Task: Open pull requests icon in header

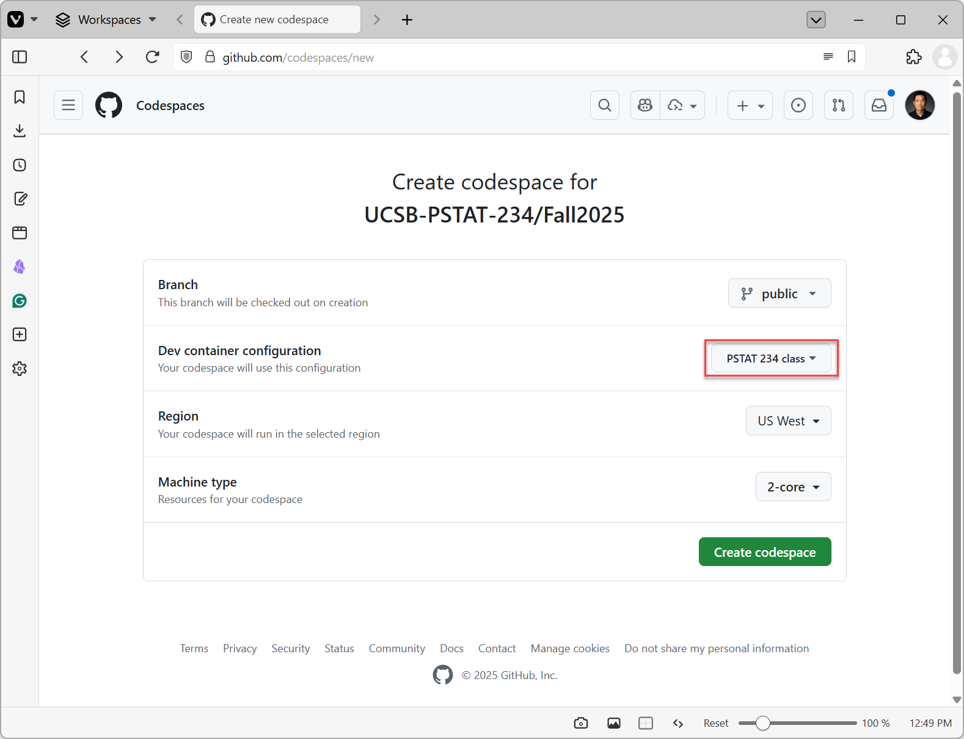Action: [x=838, y=105]
